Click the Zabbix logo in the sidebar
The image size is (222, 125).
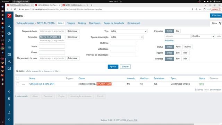coord(9,16)
